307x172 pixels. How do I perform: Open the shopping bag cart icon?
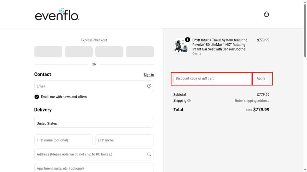[266, 14]
